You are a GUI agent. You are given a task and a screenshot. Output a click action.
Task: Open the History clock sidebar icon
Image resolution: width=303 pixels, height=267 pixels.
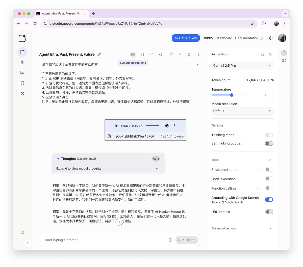coord(22,94)
